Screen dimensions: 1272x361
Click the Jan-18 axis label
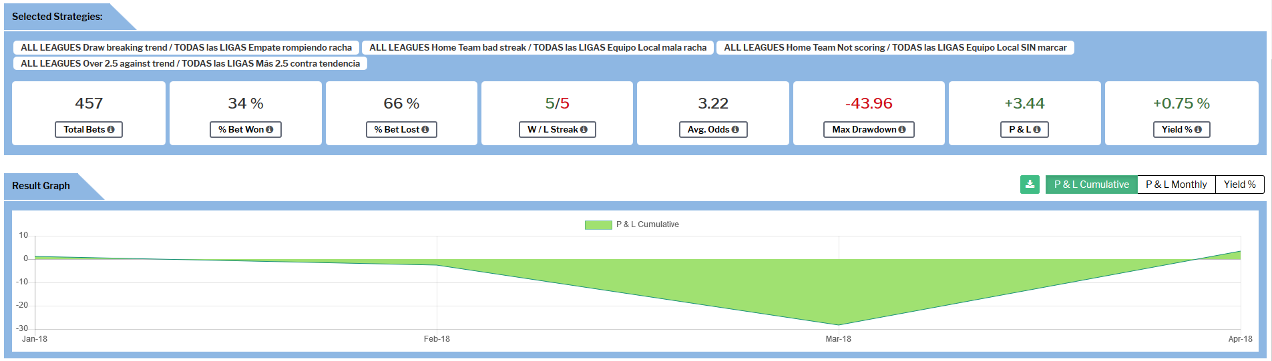(x=35, y=339)
